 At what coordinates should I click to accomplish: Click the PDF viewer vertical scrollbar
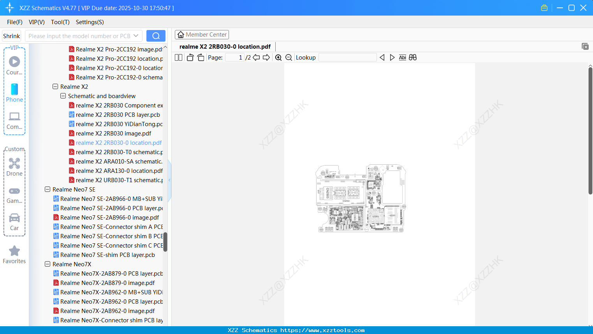click(x=590, y=130)
